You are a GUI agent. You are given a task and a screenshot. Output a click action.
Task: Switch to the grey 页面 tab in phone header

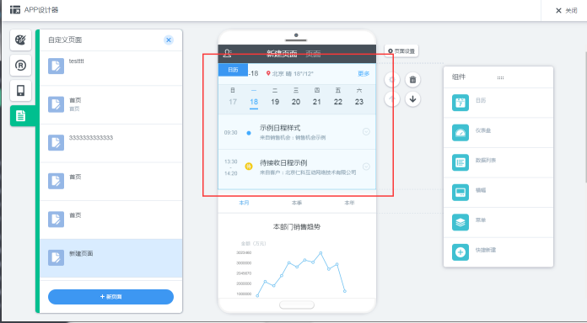point(313,54)
